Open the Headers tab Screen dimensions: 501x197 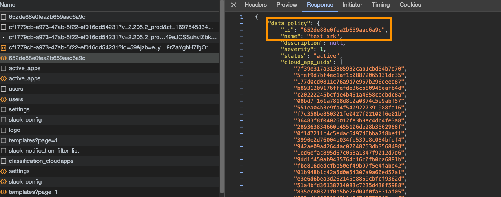(x=255, y=5)
